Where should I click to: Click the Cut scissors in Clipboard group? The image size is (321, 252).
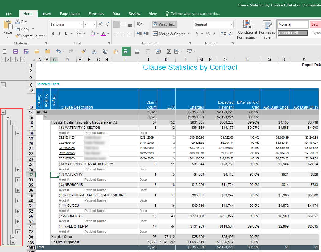tap(18, 22)
